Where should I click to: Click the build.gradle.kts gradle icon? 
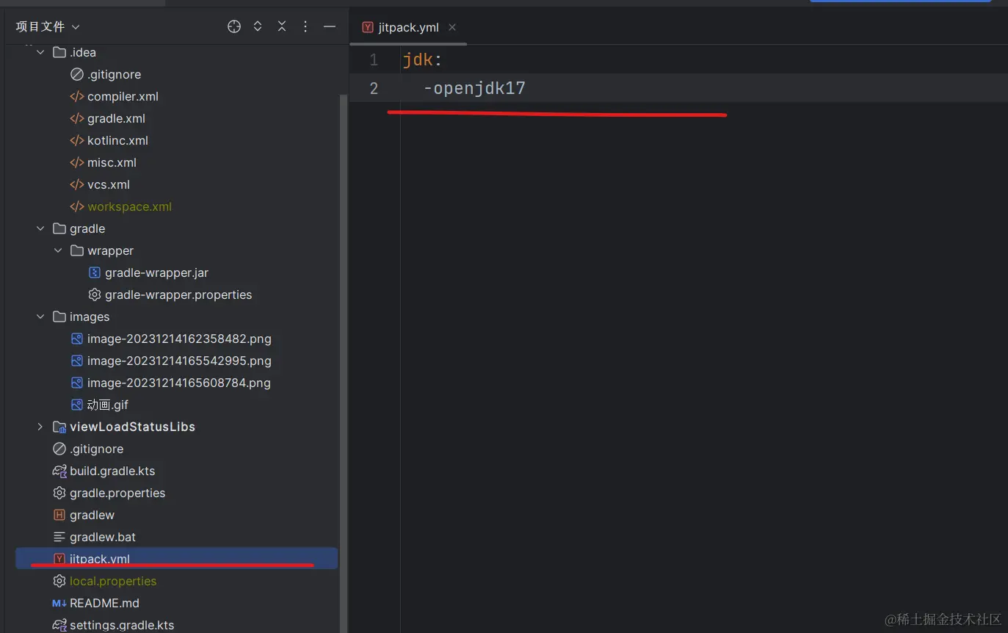pyautogui.click(x=59, y=471)
